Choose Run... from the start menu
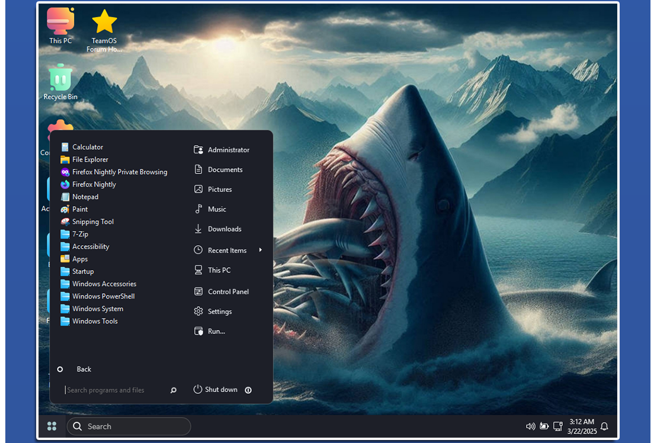 [210, 331]
